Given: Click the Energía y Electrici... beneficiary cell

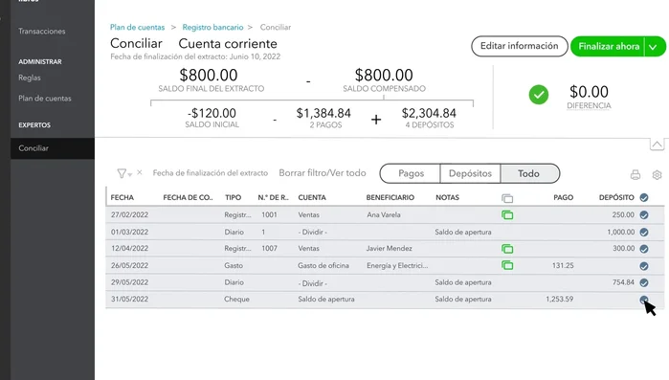Looking at the screenshot, I should tap(397, 265).
